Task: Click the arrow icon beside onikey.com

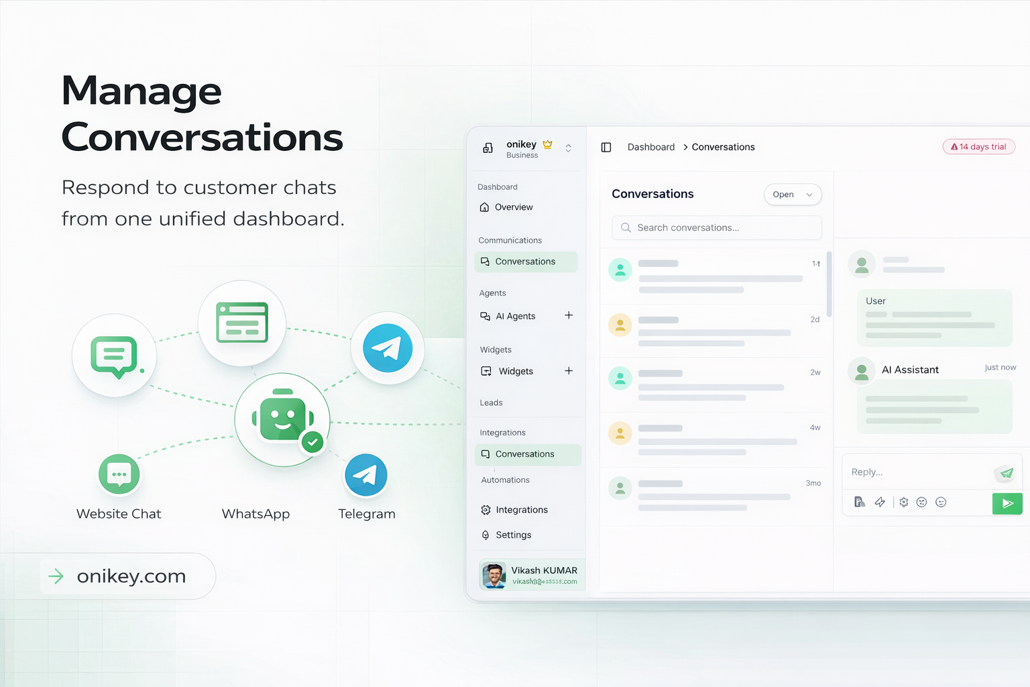Action: pyautogui.click(x=56, y=576)
